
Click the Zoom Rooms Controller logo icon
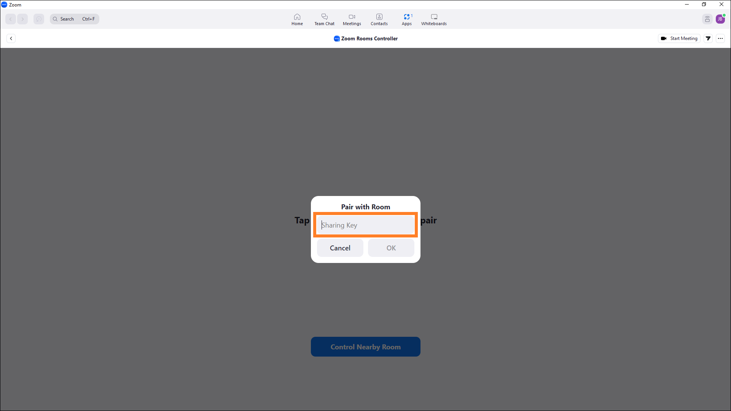click(337, 38)
